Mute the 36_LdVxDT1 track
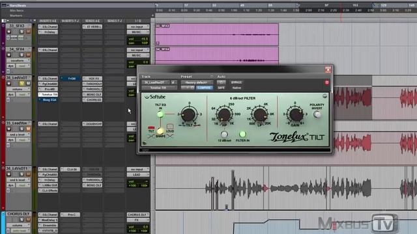Viewport: 417px width, 234px height. tap(28, 174)
